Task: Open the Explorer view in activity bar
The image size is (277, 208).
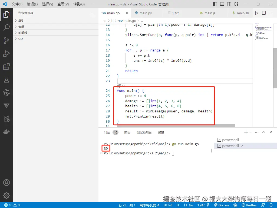Action: click(6, 15)
